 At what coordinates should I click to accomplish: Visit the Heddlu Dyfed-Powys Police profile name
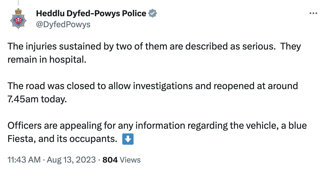tap(91, 13)
